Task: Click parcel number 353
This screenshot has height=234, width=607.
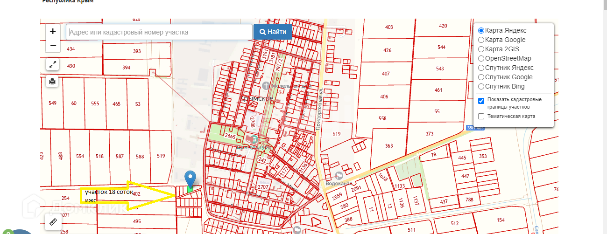Action: point(483,156)
